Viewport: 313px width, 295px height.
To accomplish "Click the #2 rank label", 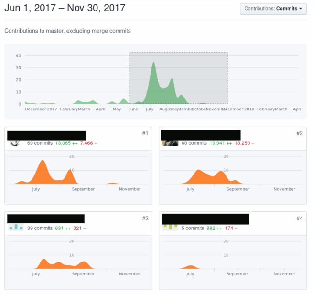I will pyautogui.click(x=299, y=133).
